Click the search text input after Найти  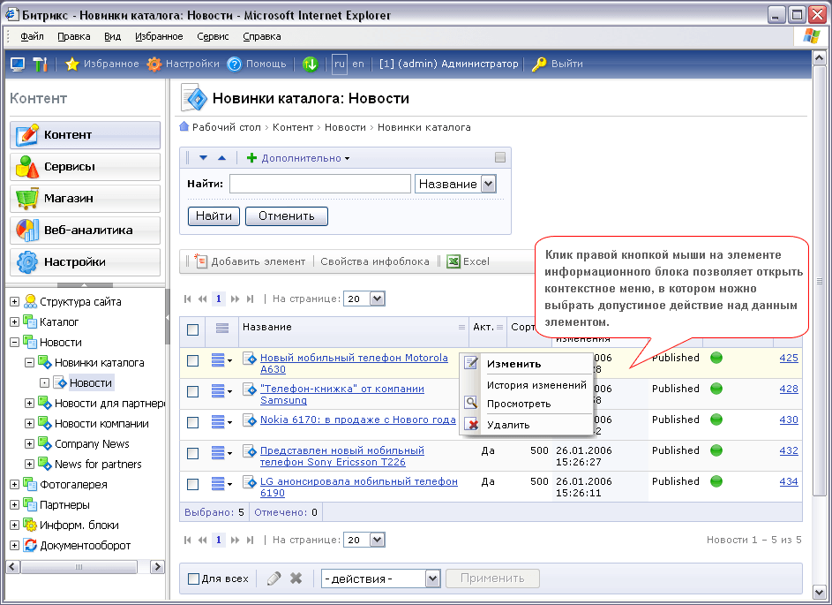pos(320,184)
